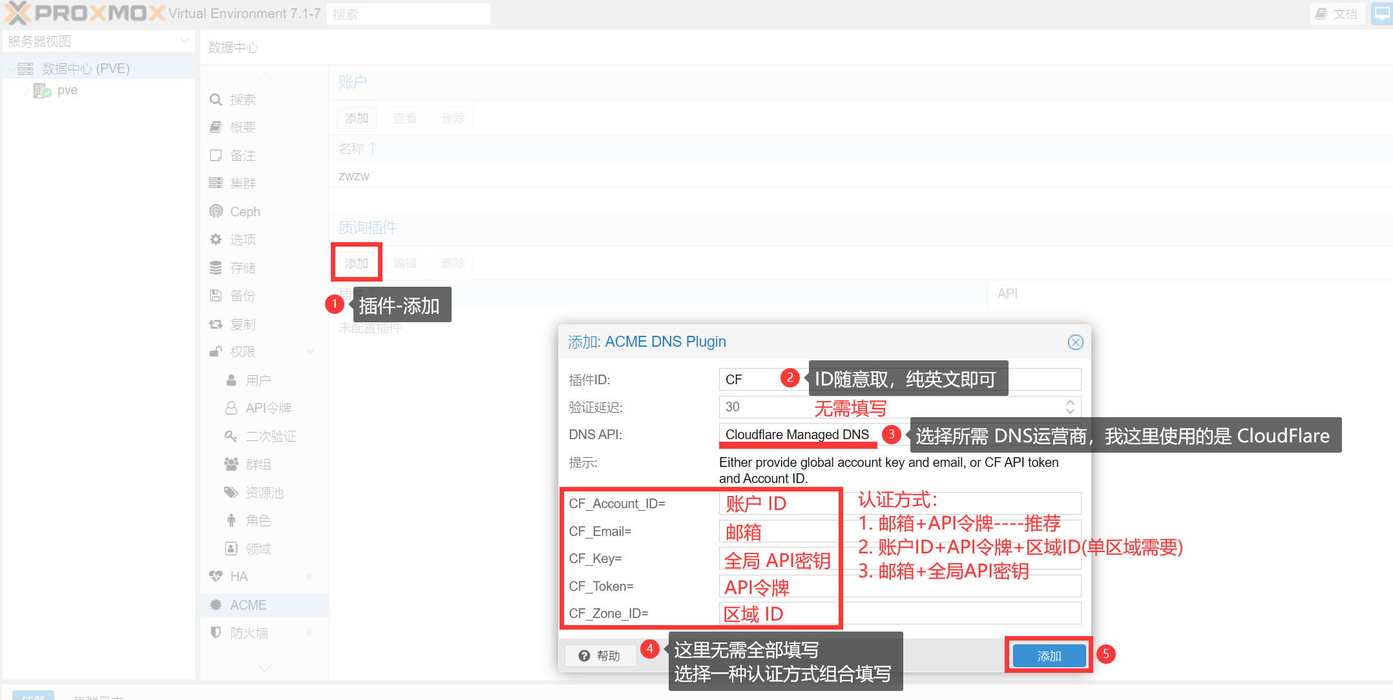Click the 搜索 magnifier icon in side menu
Image resolution: width=1393 pixels, height=700 pixels.
pyautogui.click(x=216, y=99)
